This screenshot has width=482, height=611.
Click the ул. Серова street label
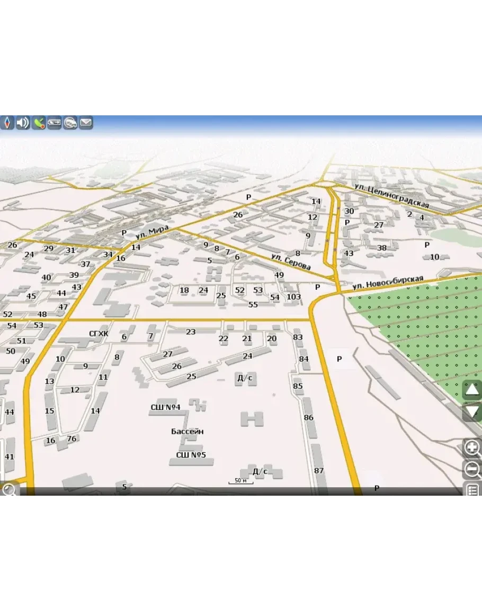291,261
